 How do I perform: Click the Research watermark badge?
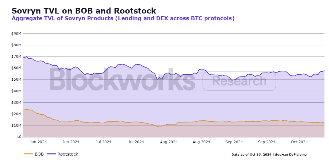[239, 81]
